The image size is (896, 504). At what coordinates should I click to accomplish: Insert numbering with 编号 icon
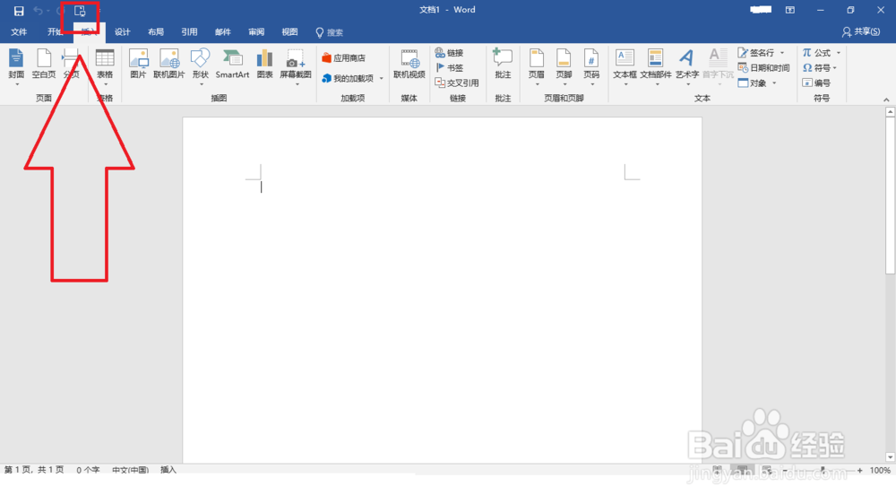[816, 83]
